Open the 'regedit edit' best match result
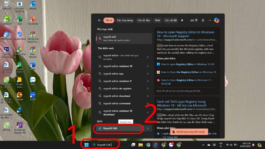The width and height of the screenshot is (265, 149). point(124,38)
